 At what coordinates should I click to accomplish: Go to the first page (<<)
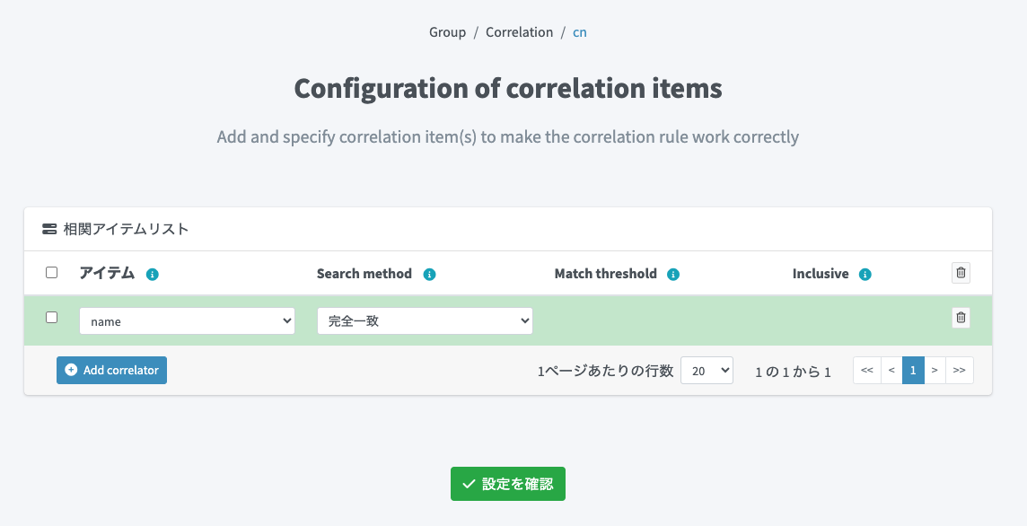pyautogui.click(x=866, y=371)
